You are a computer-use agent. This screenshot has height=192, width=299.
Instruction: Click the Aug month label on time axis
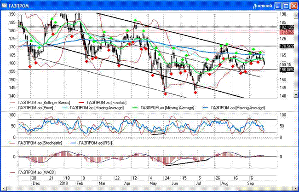pos(224,183)
